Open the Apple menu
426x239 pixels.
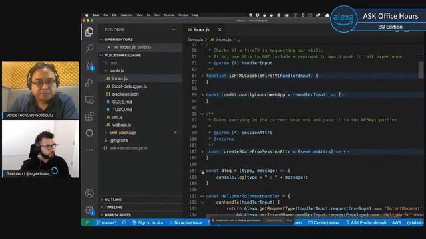[87, 15]
